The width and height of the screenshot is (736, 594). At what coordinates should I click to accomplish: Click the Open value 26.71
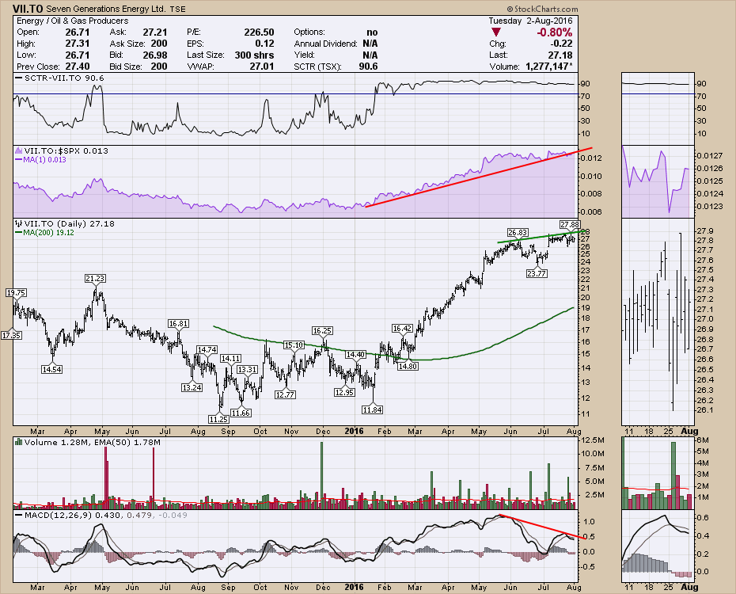point(78,32)
